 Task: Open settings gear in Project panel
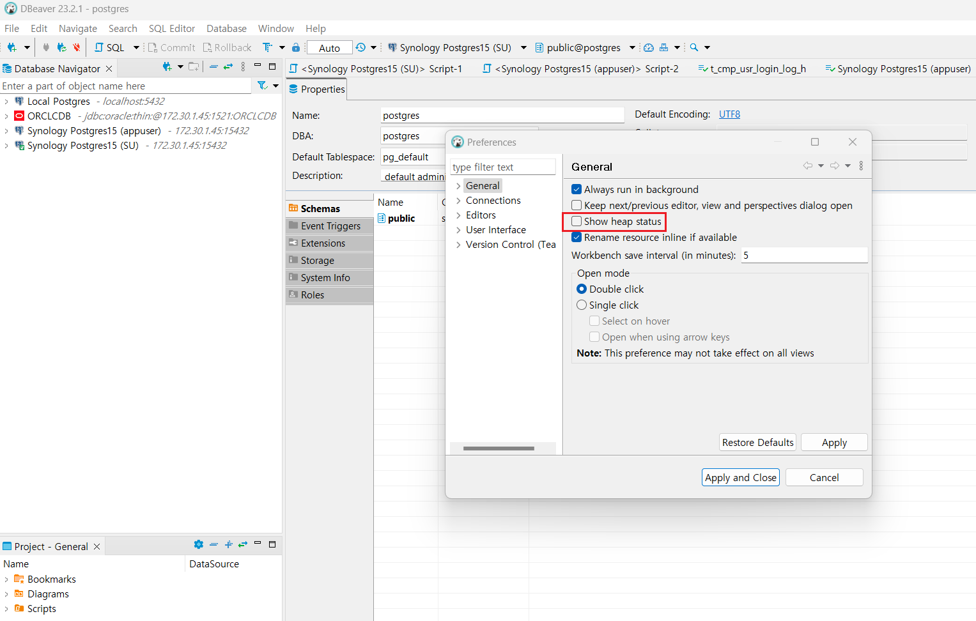[x=199, y=544]
